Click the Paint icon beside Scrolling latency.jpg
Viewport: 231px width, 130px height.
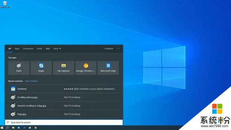coord(13,97)
